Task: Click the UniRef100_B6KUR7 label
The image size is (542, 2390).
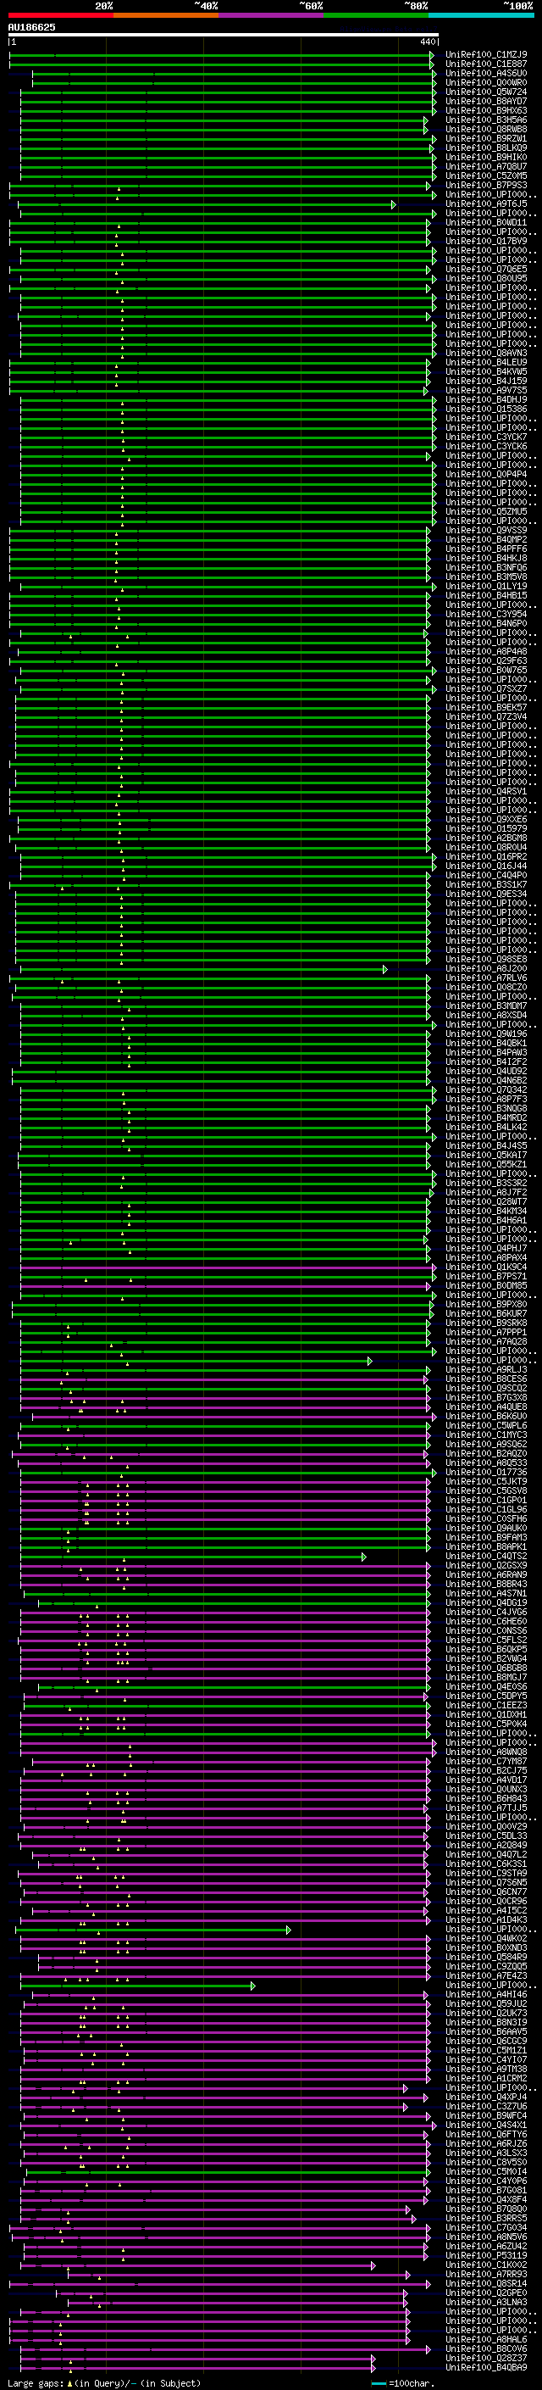Action: point(486,1314)
